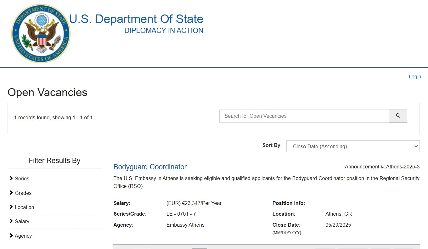Click the Open Vacancies page heading

pos(48,92)
